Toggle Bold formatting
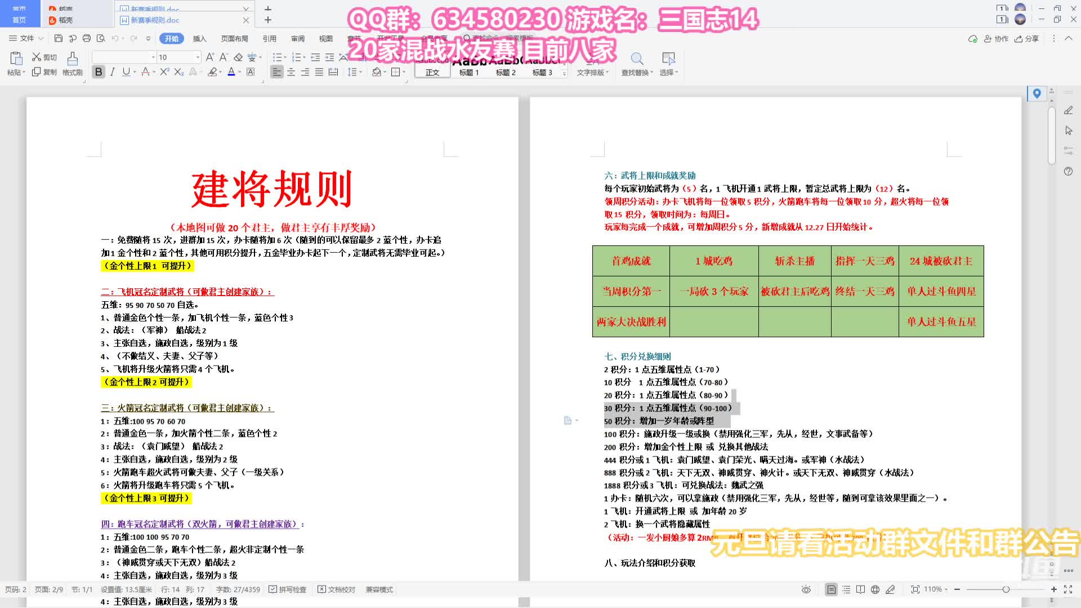This screenshot has height=608, width=1081. pyautogui.click(x=99, y=71)
